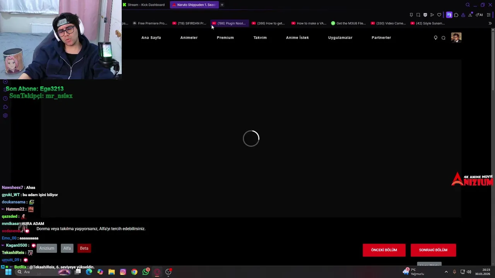The width and height of the screenshot is (495, 278).
Task: Open the extensions puzzle icon
Action: 456,15
